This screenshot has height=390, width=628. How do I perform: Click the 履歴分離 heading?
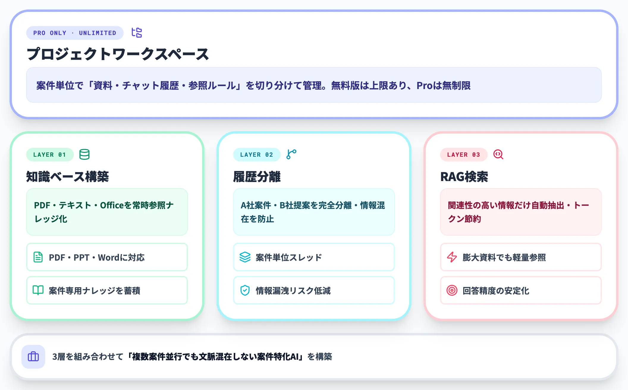(x=257, y=177)
